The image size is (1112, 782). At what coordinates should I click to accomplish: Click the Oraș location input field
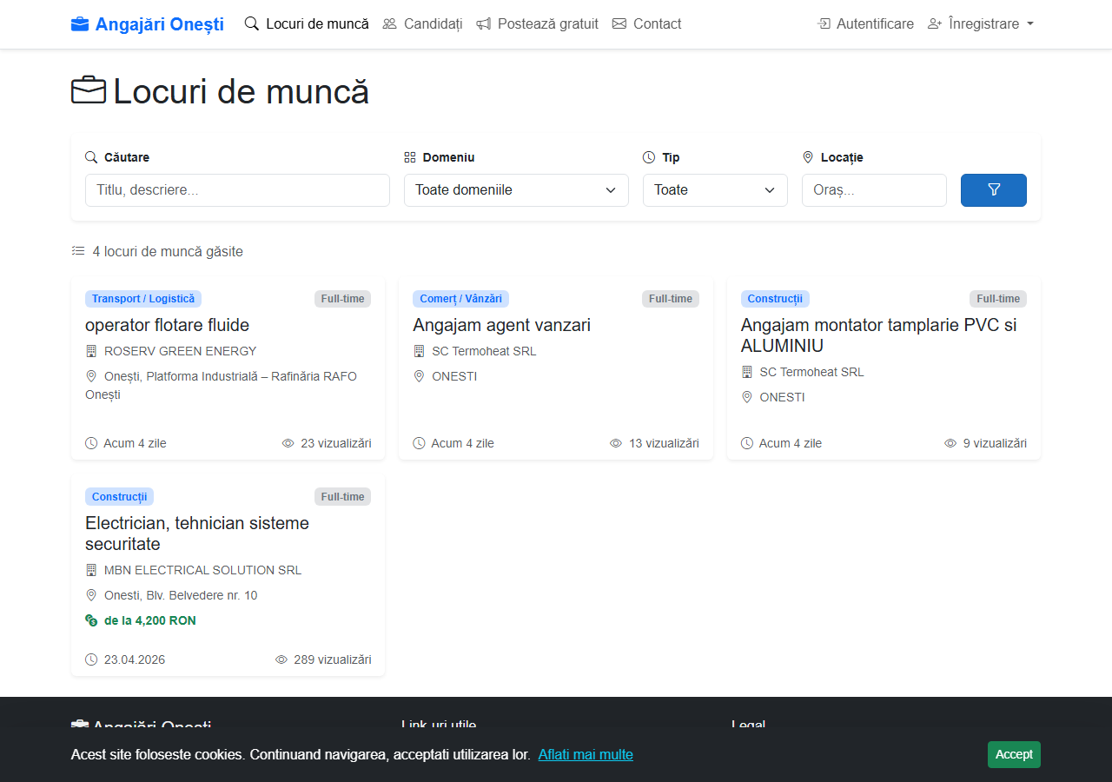click(874, 190)
